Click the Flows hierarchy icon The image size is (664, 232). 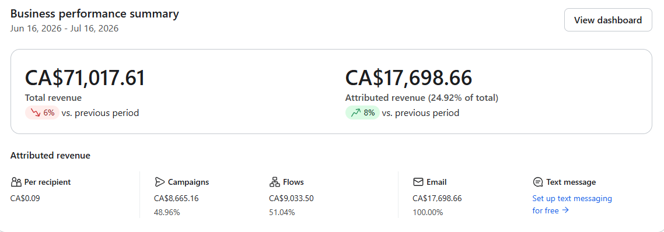click(x=274, y=182)
